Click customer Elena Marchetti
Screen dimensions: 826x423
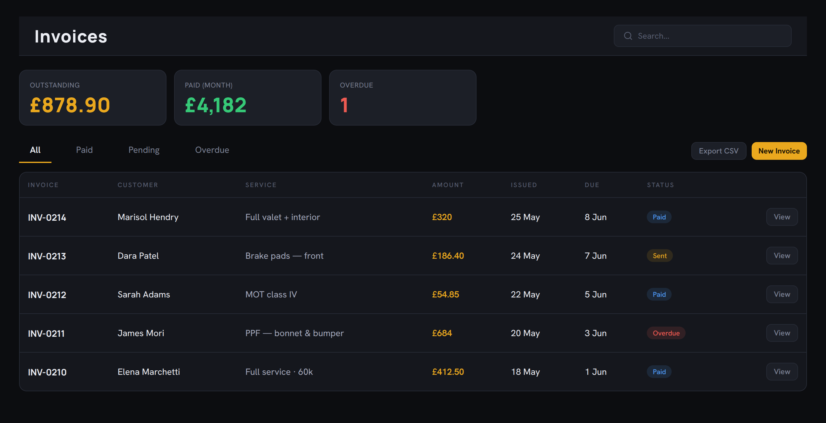(x=149, y=372)
